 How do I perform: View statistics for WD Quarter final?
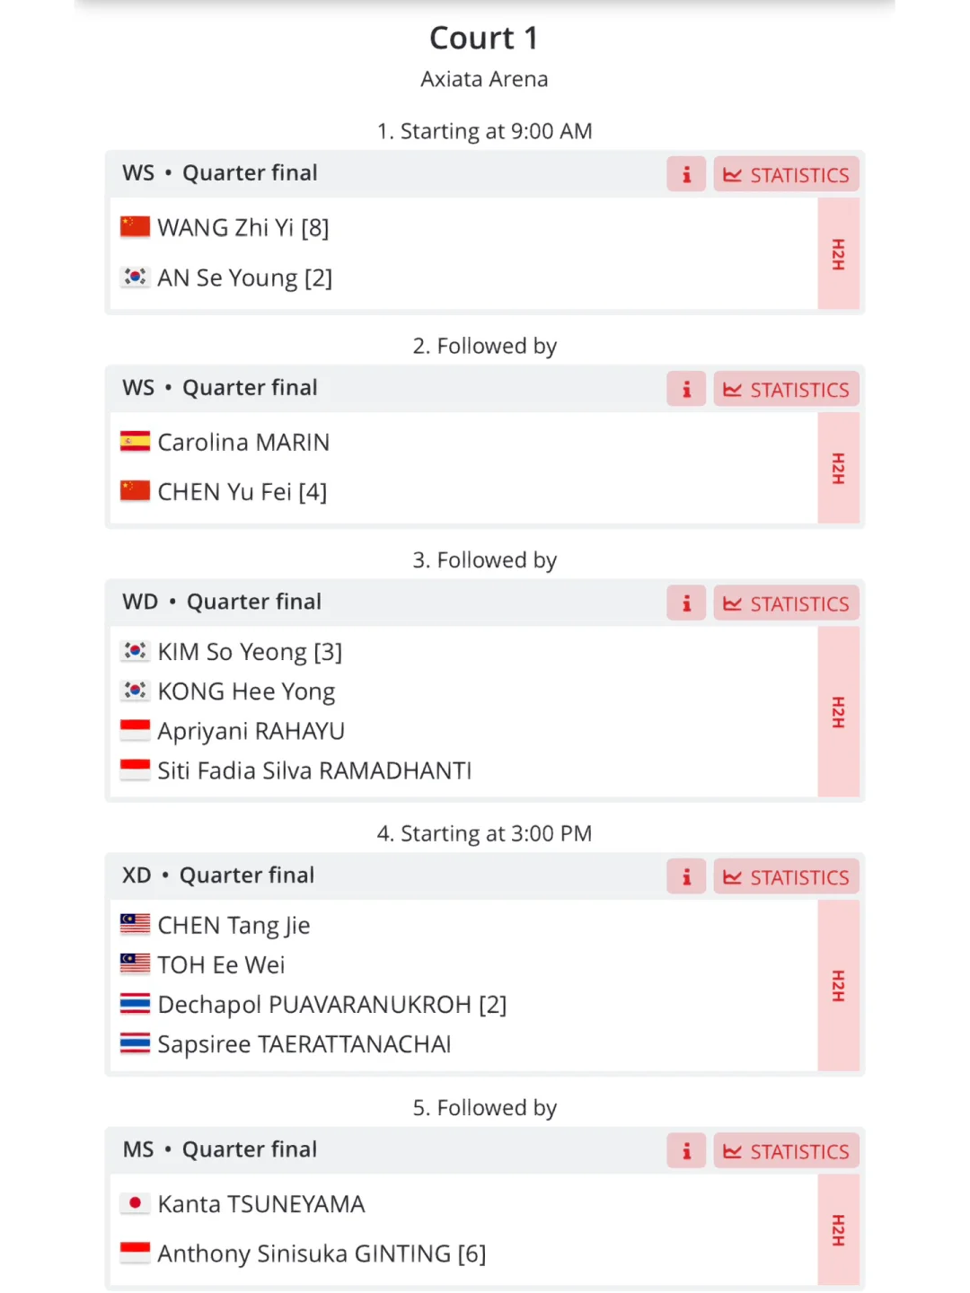tap(787, 603)
